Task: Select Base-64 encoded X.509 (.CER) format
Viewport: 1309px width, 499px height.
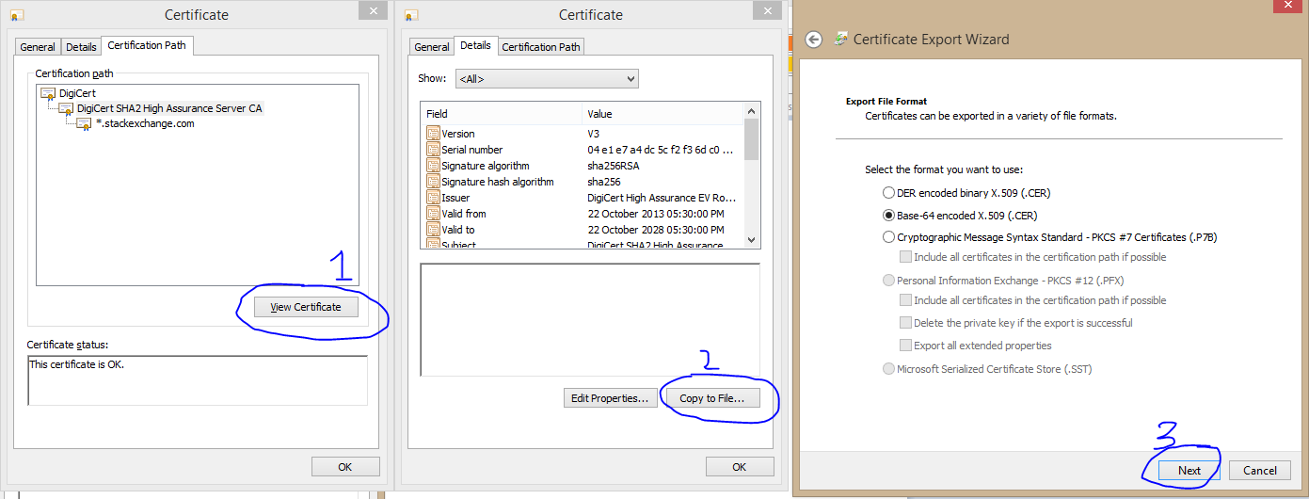Action: tap(888, 215)
